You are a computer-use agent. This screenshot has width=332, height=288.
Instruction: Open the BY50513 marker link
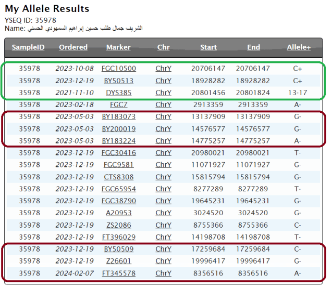click(x=118, y=81)
